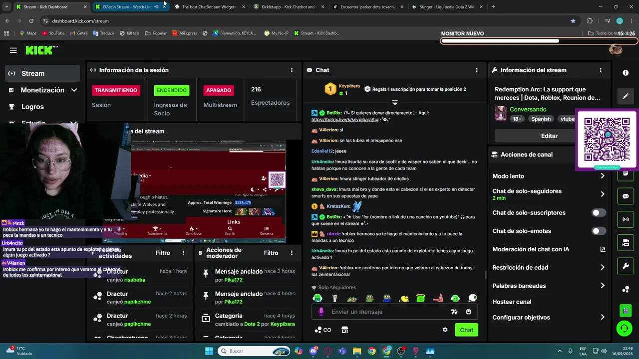Select Stream in the left sidebar
The height and width of the screenshot is (359, 639).
pyautogui.click(x=42, y=73)
